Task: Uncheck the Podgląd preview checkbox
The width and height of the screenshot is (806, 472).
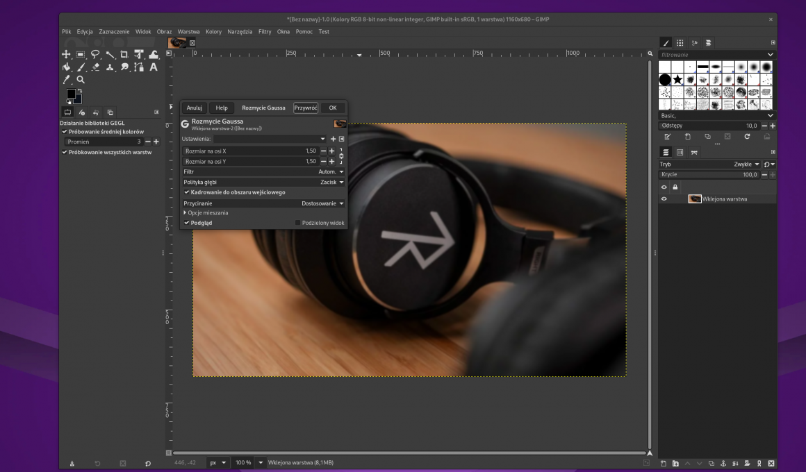Action: [x=187, y=223]
